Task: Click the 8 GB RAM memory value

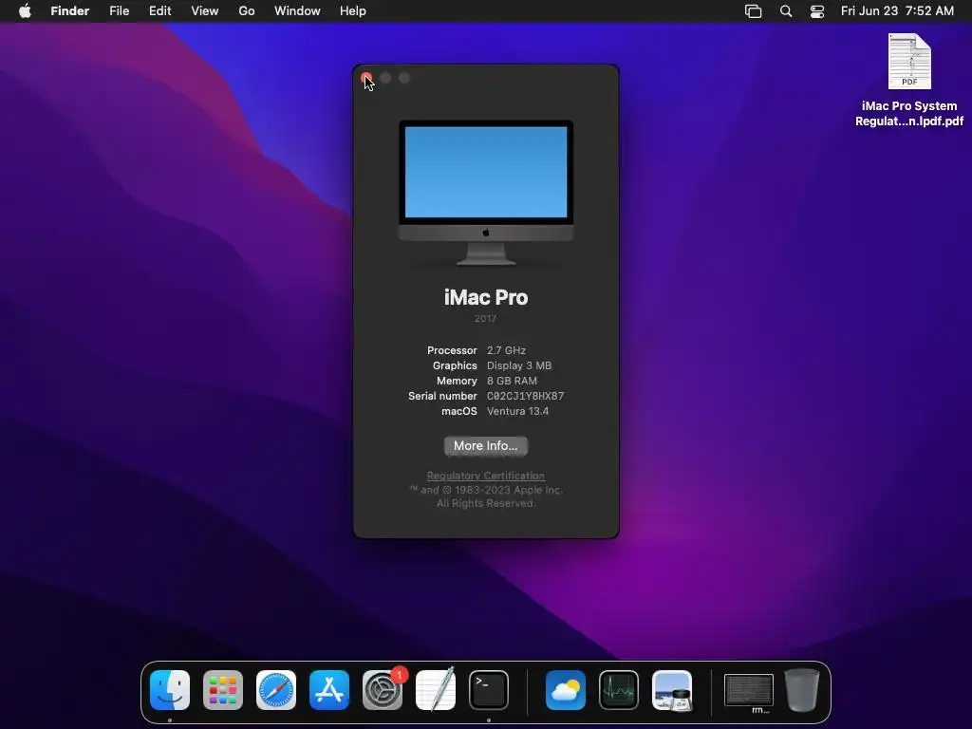Action: [512, 381]
